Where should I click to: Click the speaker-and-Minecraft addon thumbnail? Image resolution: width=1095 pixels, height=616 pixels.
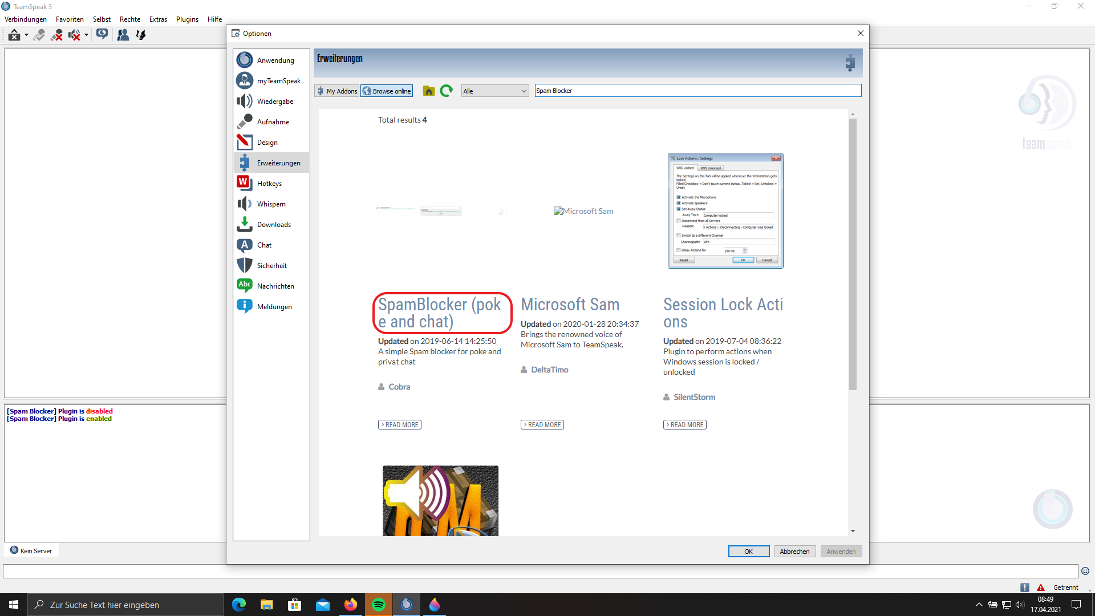[x=440, y=501]
